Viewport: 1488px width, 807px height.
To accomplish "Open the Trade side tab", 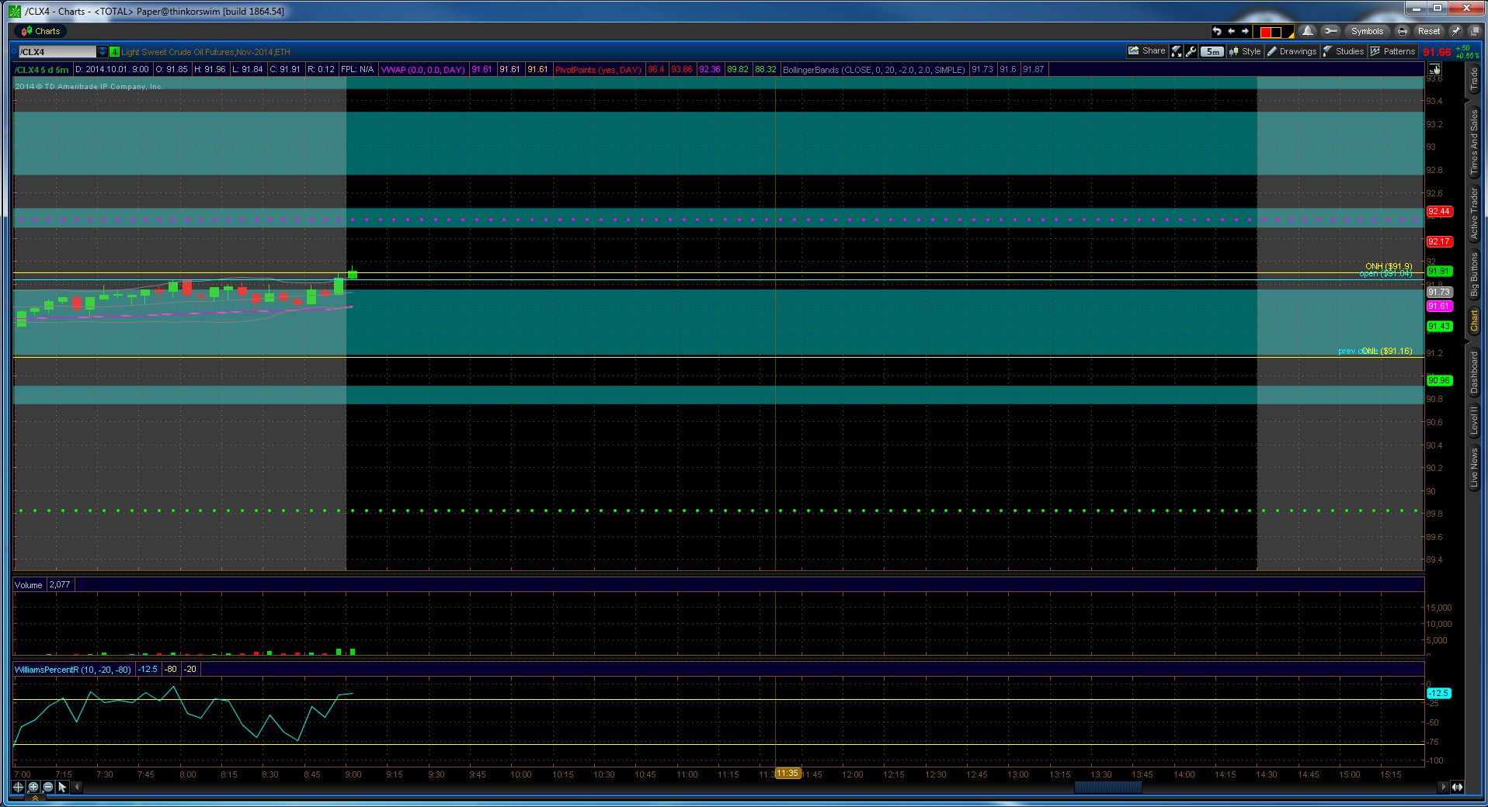I will pos(1473,80).
